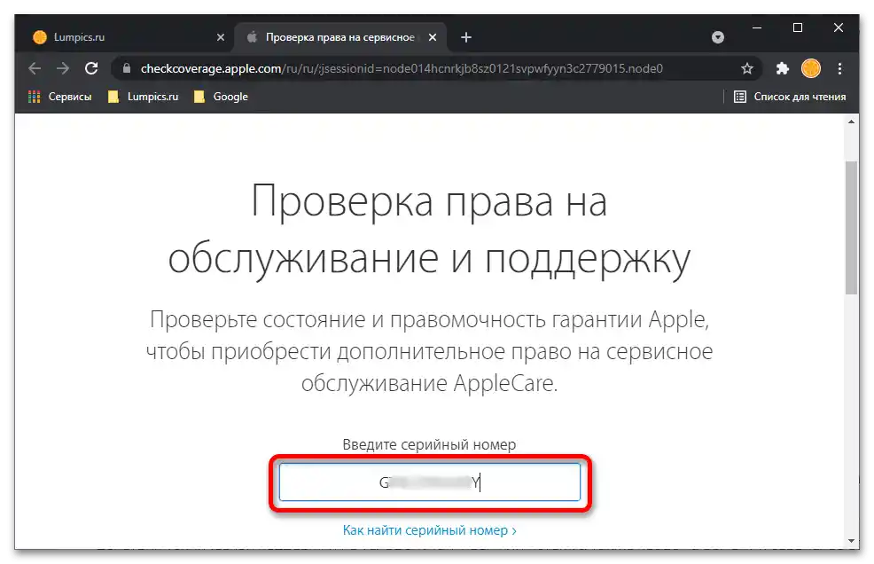Close the Chrome window

click(839, 27)
